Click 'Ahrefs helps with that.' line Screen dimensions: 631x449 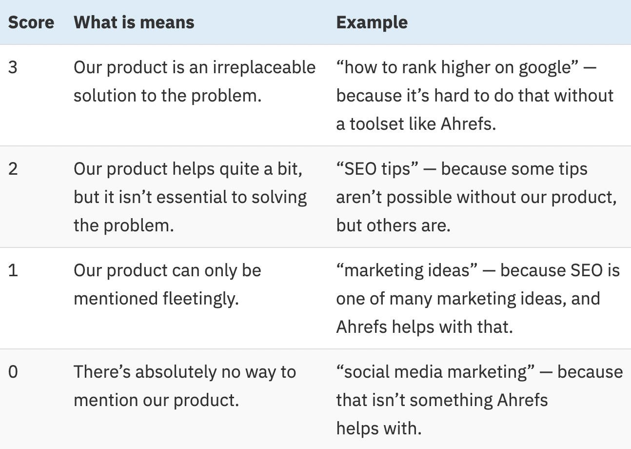[424, 327]
